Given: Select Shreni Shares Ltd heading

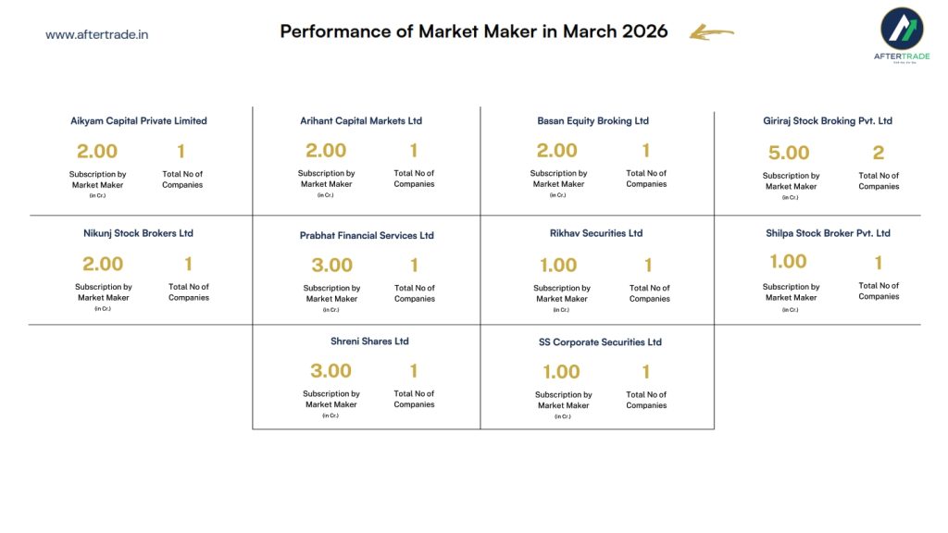Looking at the screenshot, I should pyautogui.click(x=369, y=341).
